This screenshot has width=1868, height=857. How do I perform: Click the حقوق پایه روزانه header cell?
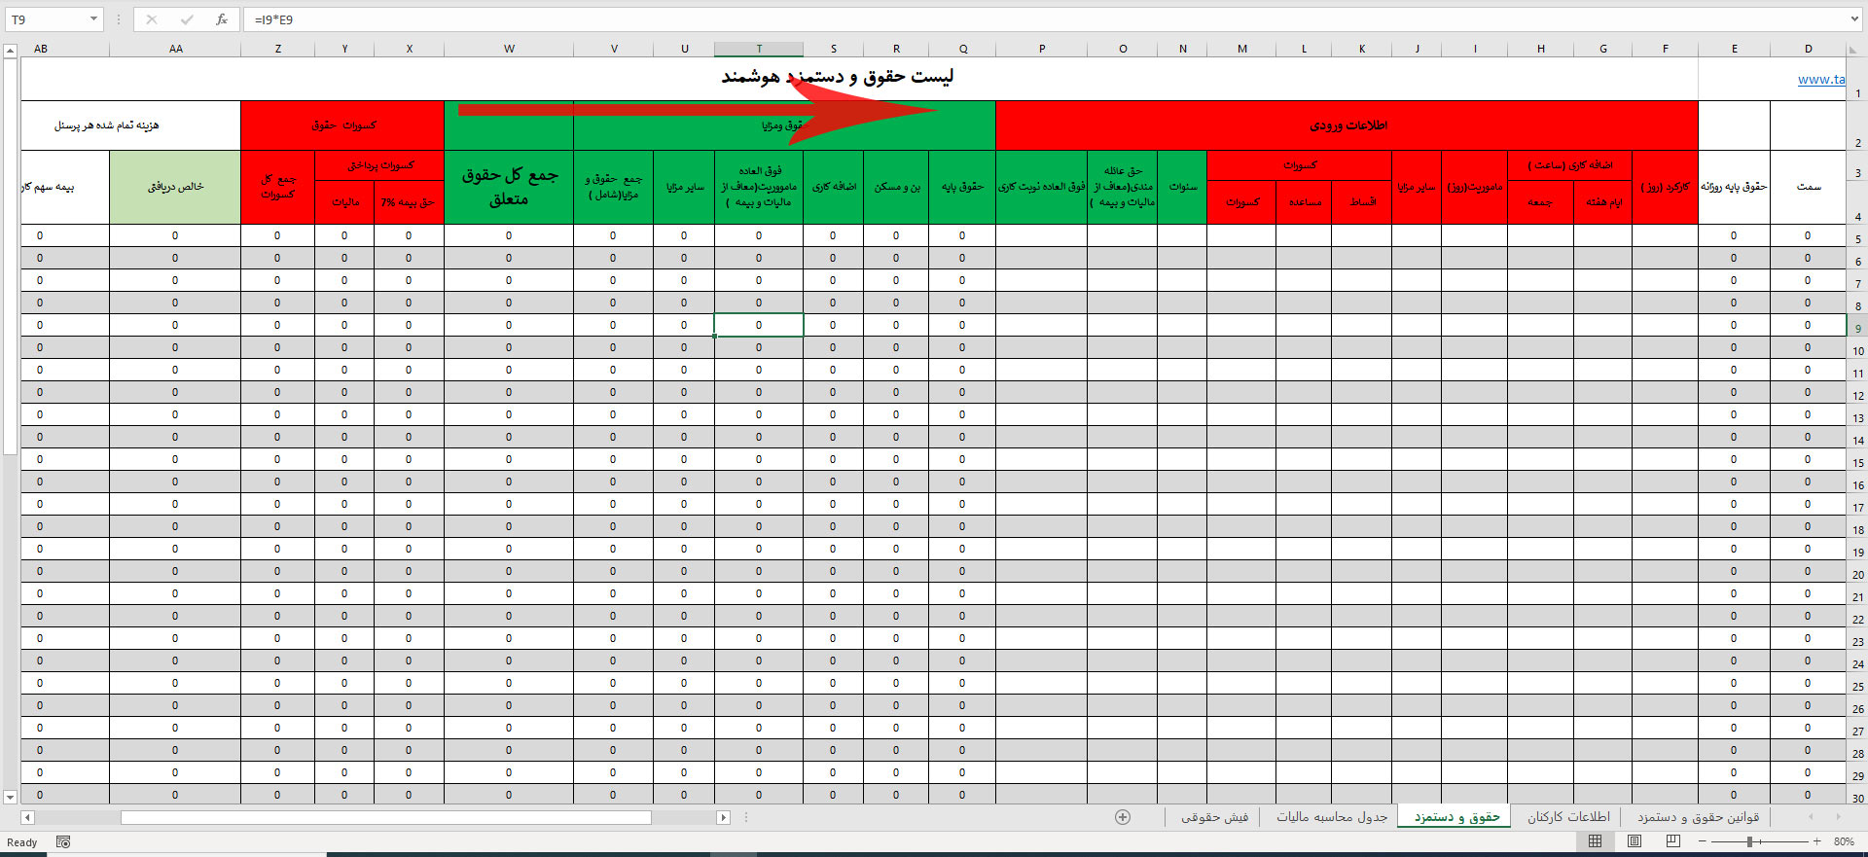pyautogui.click(x=1734, y=187)
